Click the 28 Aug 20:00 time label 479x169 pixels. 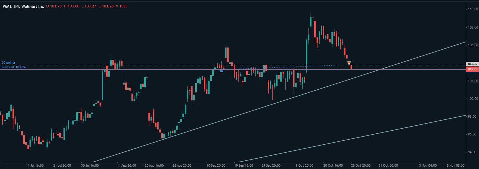[182, 165]
